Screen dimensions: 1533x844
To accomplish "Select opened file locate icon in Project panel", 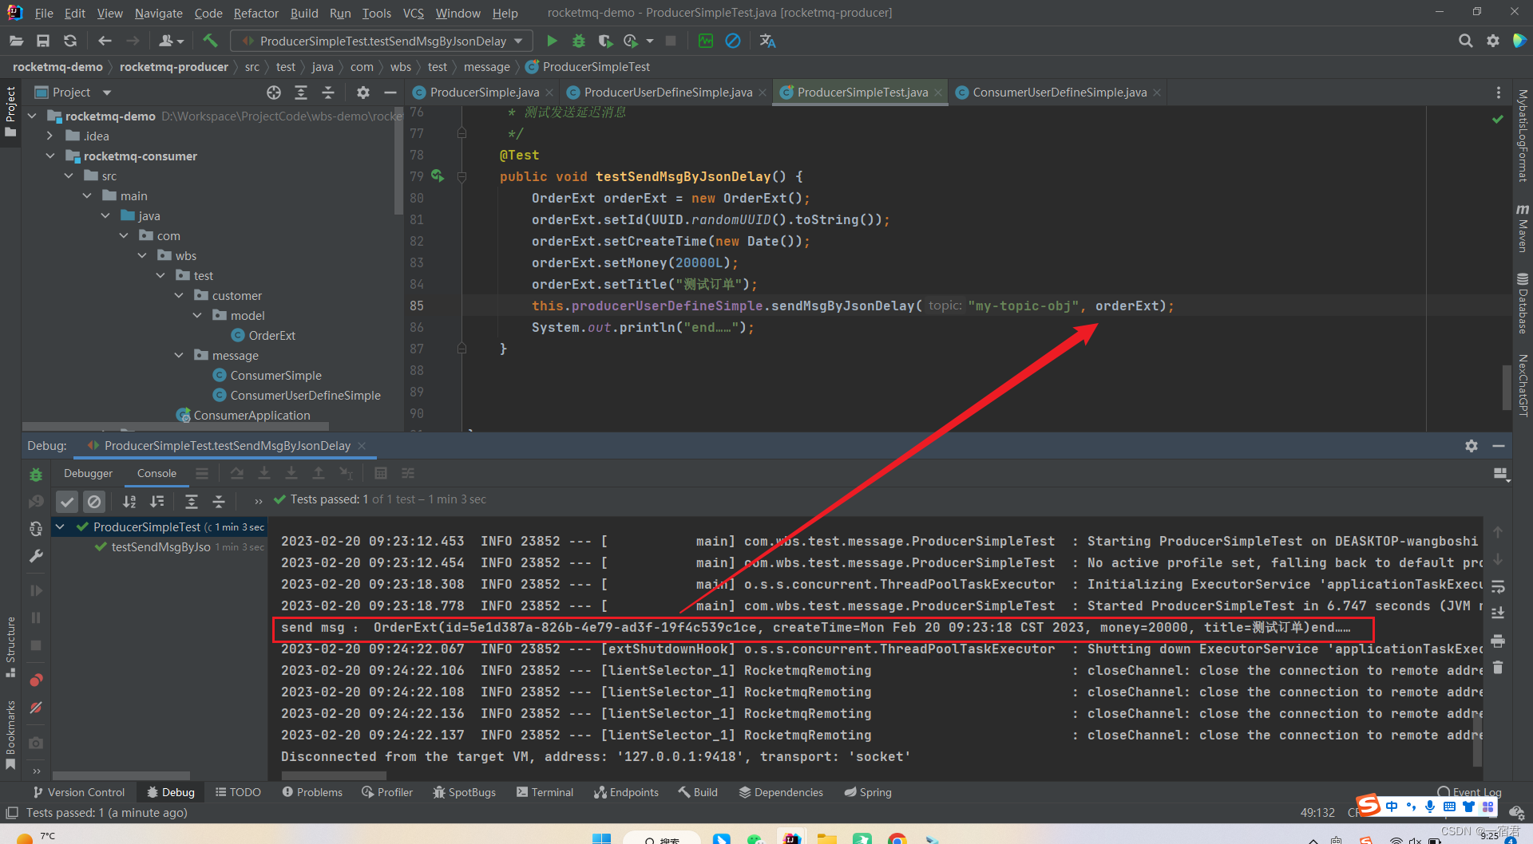I will coord(274,93).
